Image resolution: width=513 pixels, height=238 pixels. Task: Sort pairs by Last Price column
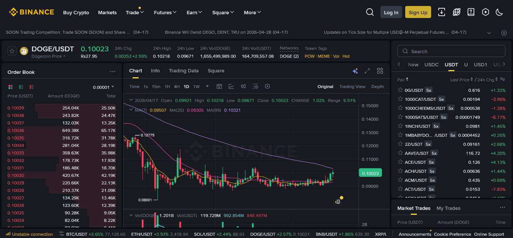pos(461,80)
